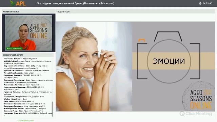Select chat message from Хабибулина Кадрия
The height and width of the screenshot is (122, 217).
(25, 108)
